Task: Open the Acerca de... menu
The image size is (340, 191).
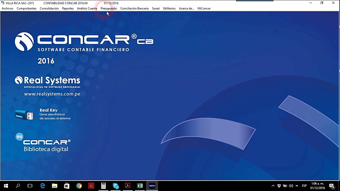Action: [x=186, y=8]
